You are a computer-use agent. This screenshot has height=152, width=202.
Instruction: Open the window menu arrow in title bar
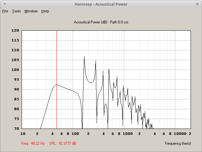[5, 4]
